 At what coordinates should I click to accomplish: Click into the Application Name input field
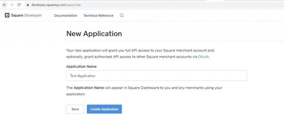[156, 76]
